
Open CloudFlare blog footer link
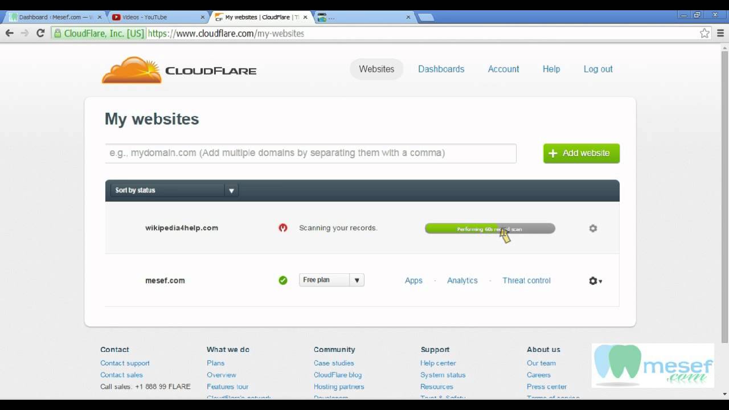pyautogui.click(x=338, y=375)
